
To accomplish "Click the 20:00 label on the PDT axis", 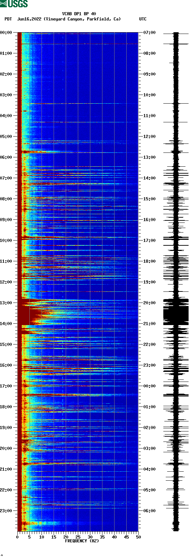I will tap(6, 448).
